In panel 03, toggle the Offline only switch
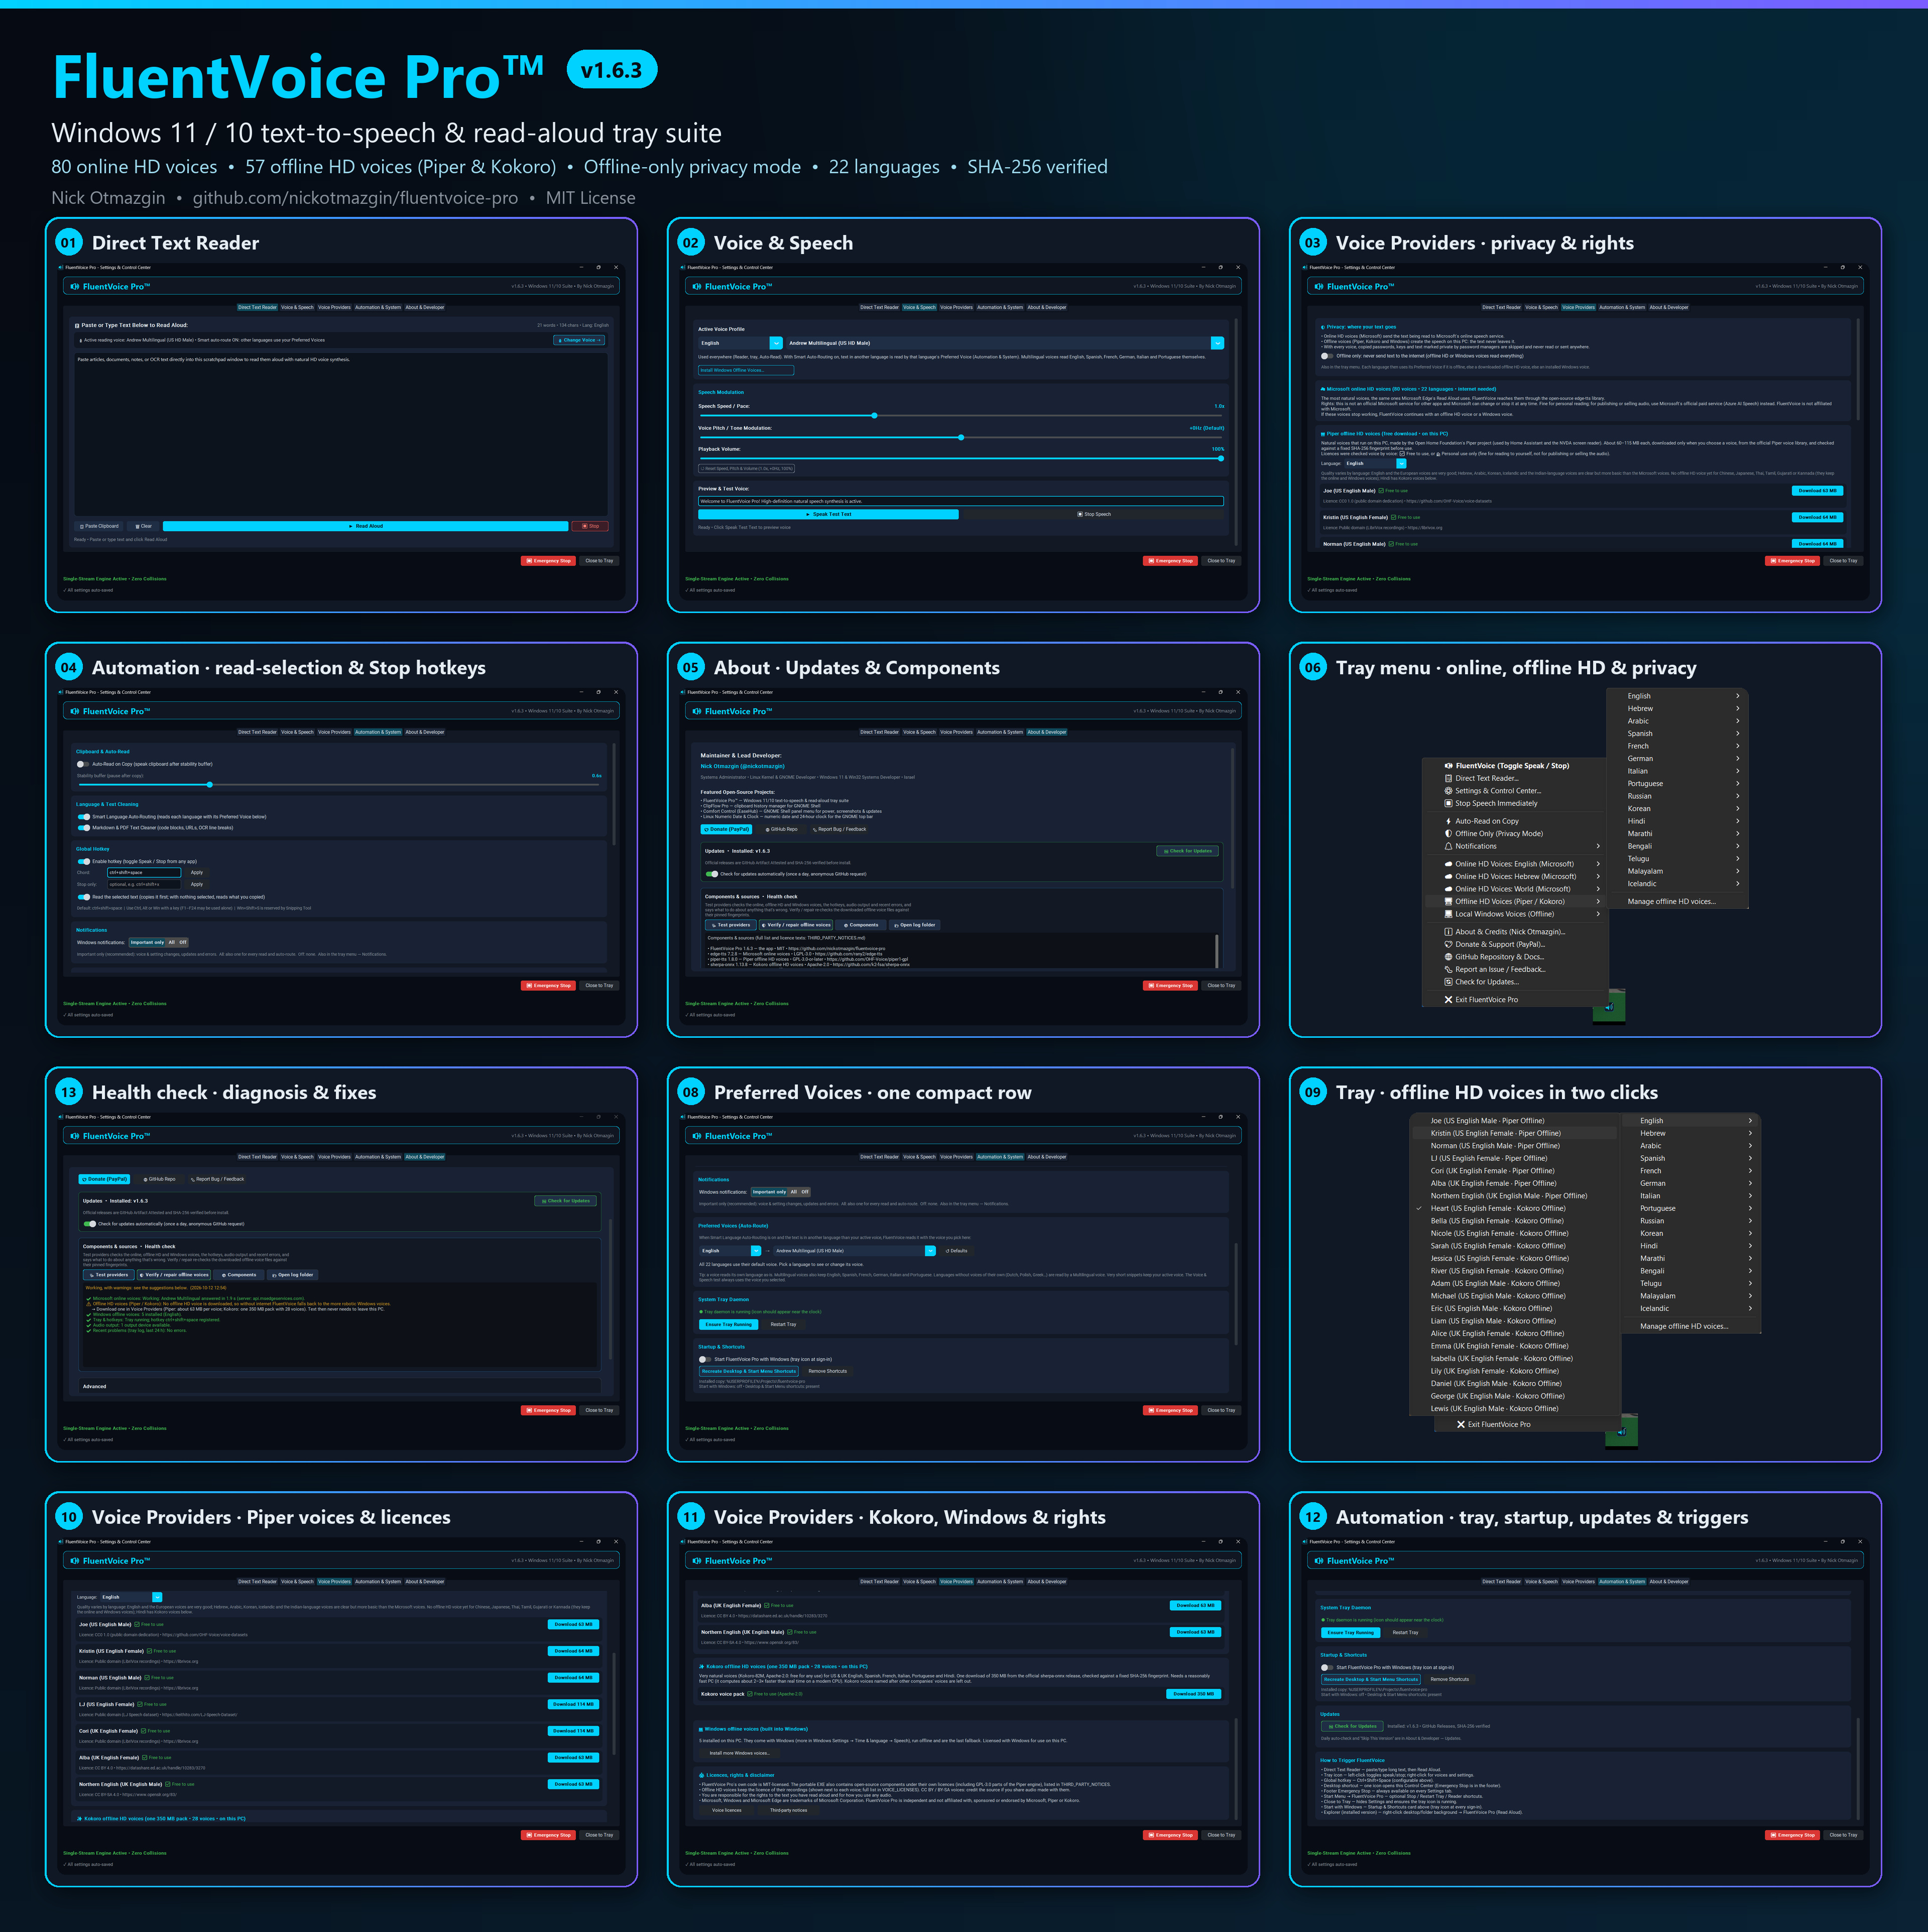Viewport: 1928px width, 1932px height. click(x=1327, y=356)
